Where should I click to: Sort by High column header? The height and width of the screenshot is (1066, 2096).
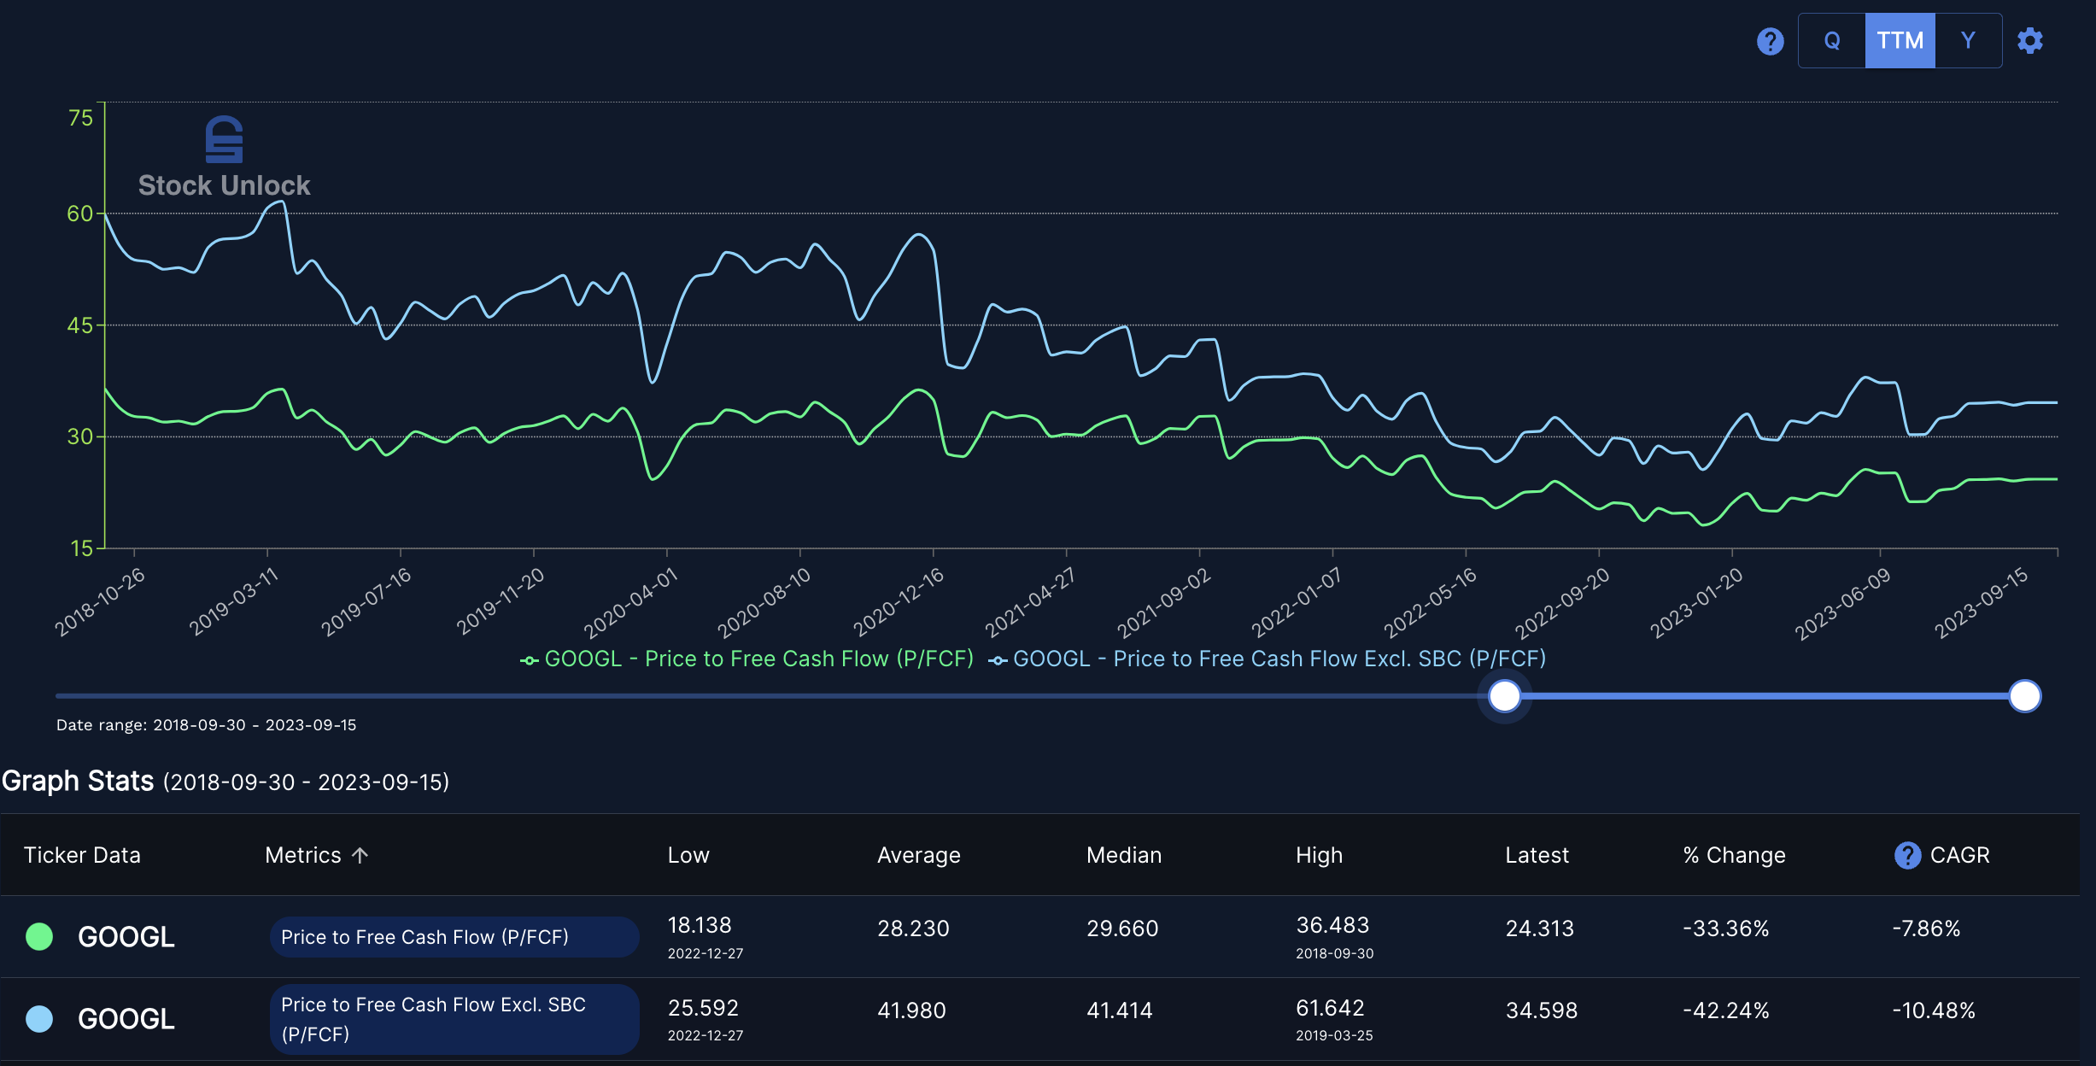pyautogui.click(x=1320, y=855)
